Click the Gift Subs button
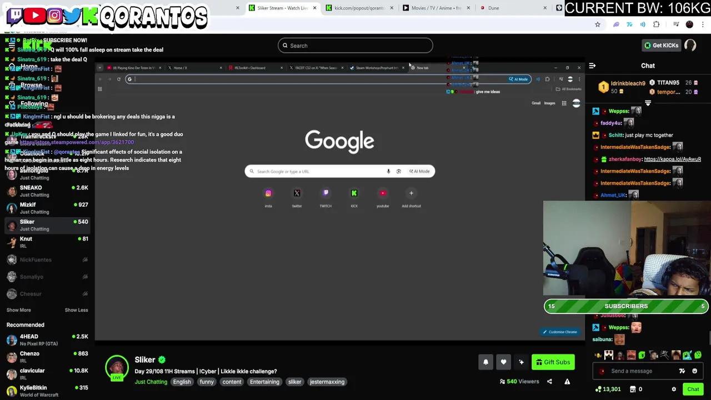The width and height of the screenshot is (711, 400). (553, 362)
